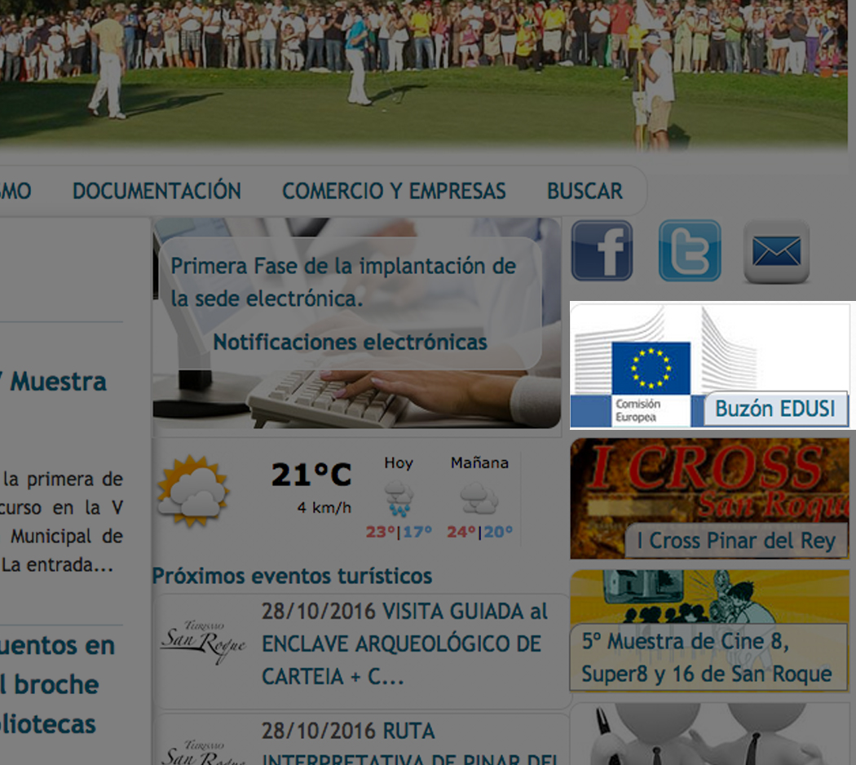This screenshot has height=765, width=856.
Task: Click today's rain forecast icon
Action: tap(399, 496)
